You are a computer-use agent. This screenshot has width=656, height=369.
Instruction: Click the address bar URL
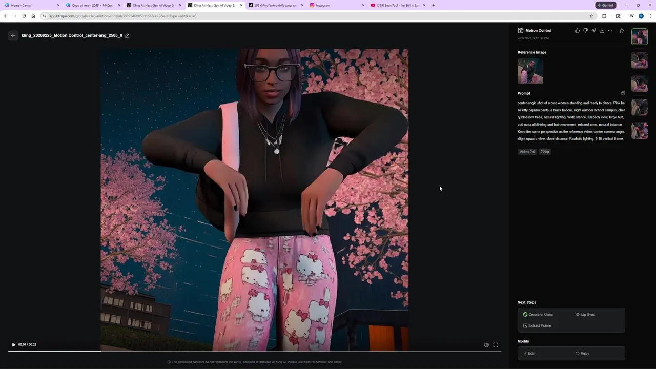coord(122,16)
